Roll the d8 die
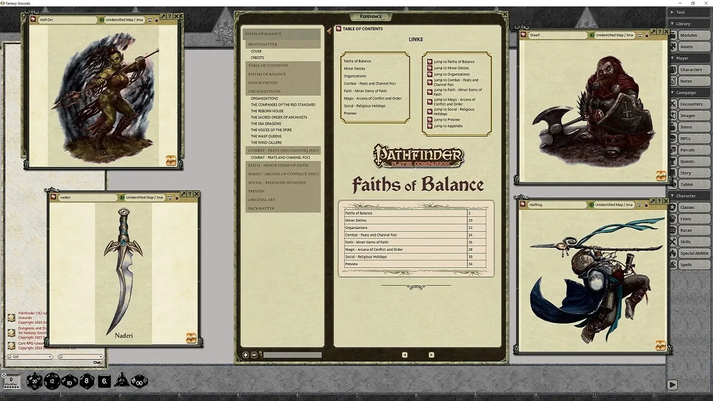The height and width of the screenshot is (401, 713). 87,382
